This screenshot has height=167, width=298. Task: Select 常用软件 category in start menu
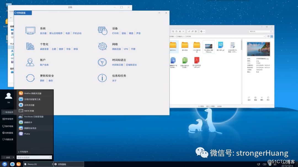pos(8,112)
